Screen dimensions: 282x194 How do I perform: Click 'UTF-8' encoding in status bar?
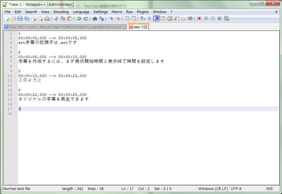click(236, 189)
